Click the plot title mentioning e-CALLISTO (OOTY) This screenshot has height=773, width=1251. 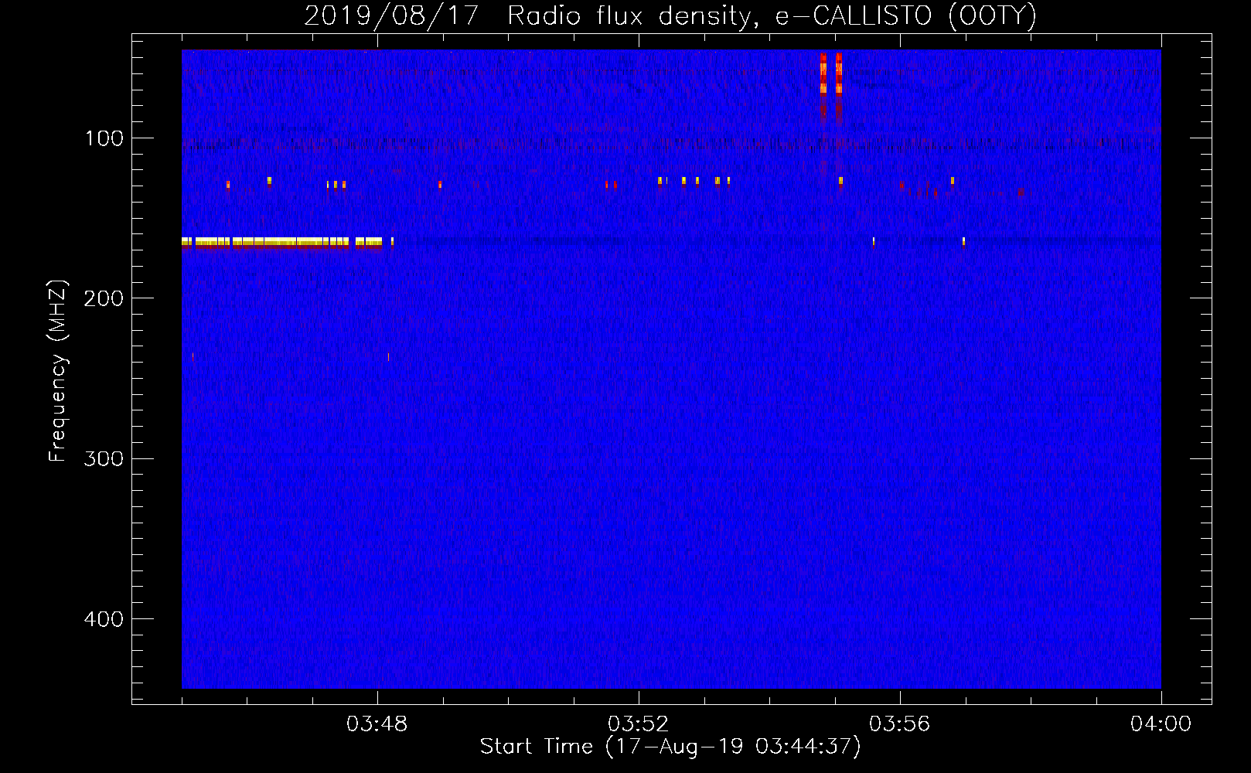click(x=670, y=15)
